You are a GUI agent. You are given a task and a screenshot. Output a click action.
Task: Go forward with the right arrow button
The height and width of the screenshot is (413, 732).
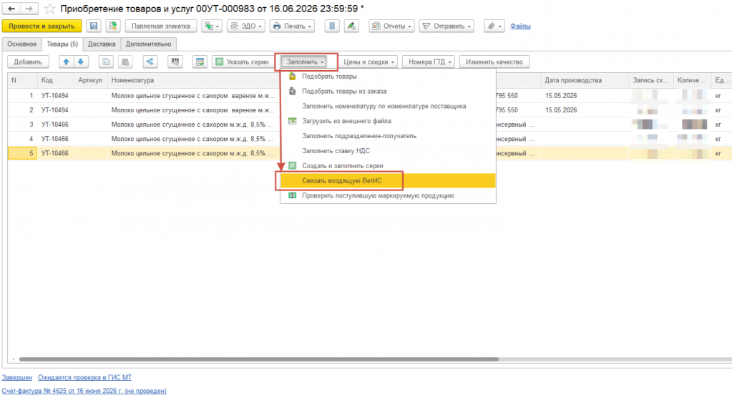click(x=29, y=9)
